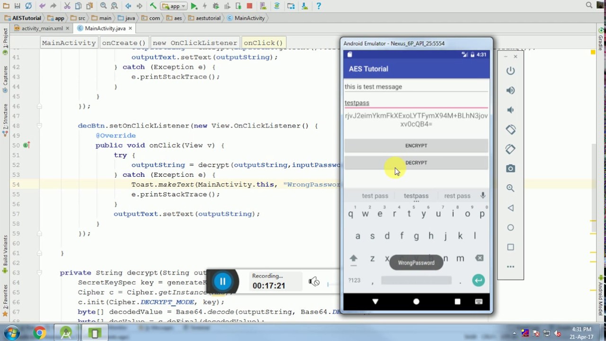Select the onCreate() structure breadcrumb

coord(124,43)
